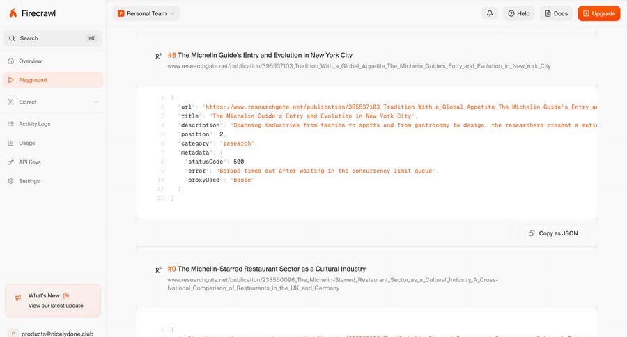Screen dimensions: 627x337
Task: Open the Usage section
Action: [x=26, y=143]
